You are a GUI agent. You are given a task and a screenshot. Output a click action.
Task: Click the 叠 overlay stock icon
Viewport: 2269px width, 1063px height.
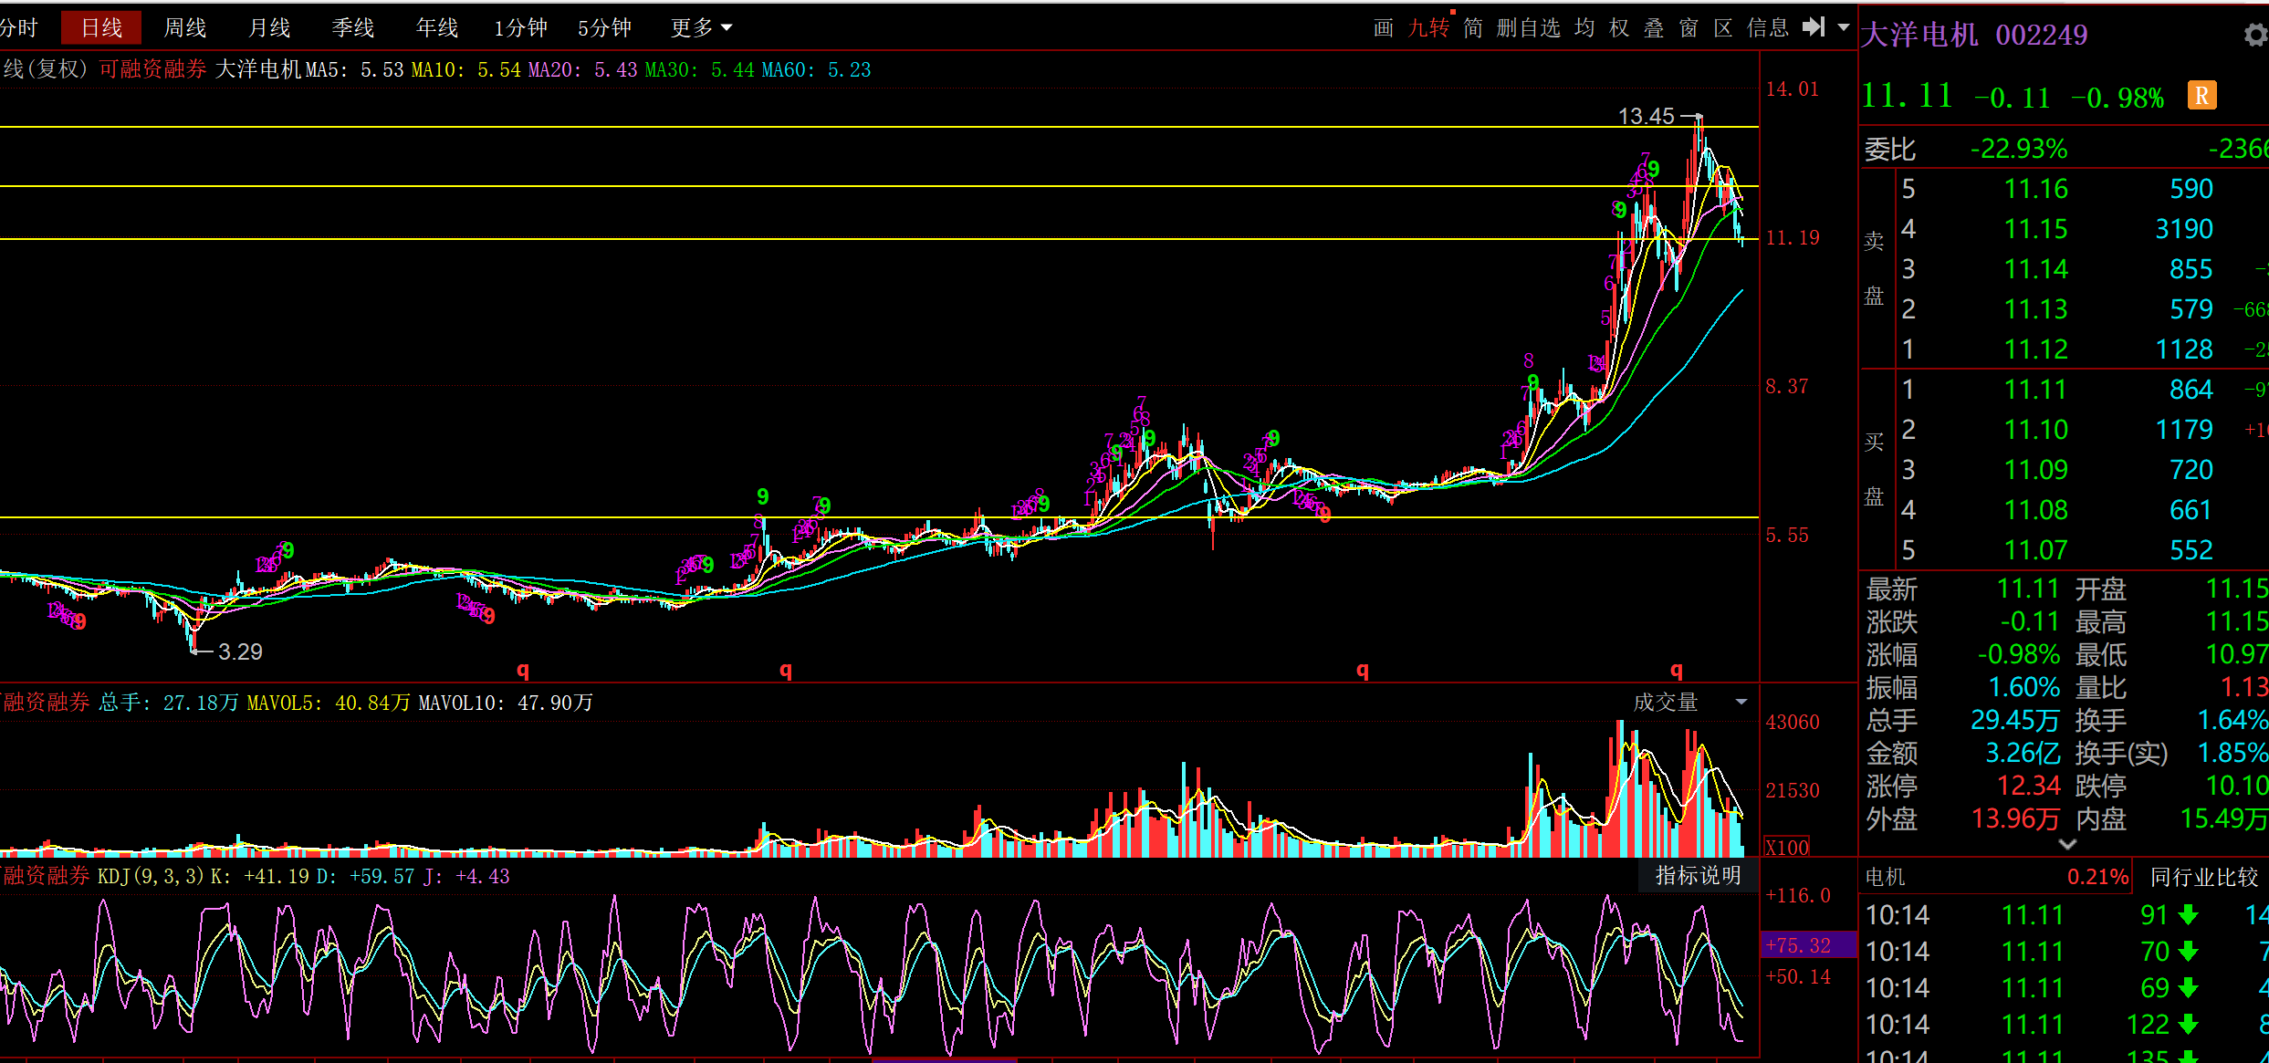point(1654,27)
